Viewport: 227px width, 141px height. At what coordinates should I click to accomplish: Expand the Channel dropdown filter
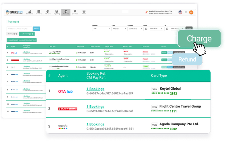point(101,29)
